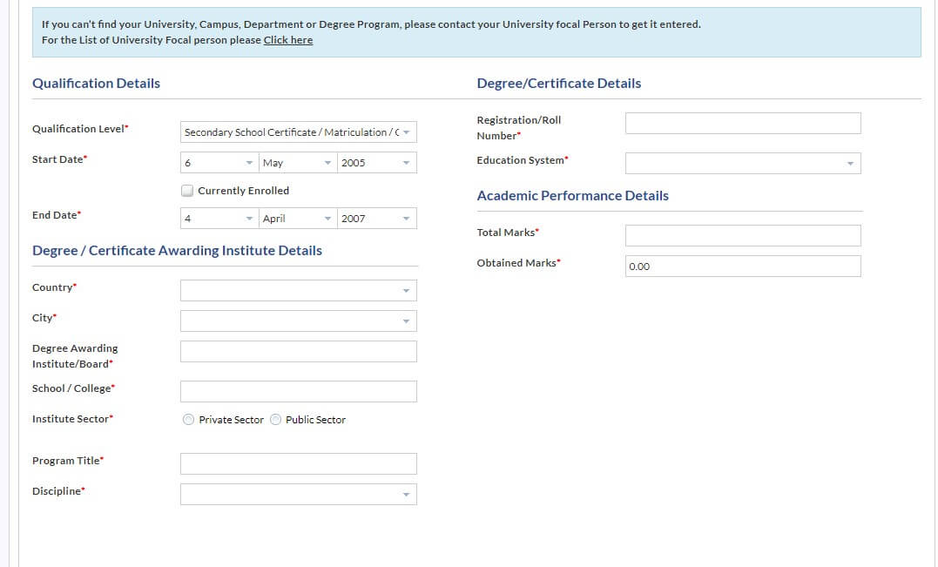Select the Private Sector radio button
The height and width of the screenshot is (567, 938).
tap(189, 420)
